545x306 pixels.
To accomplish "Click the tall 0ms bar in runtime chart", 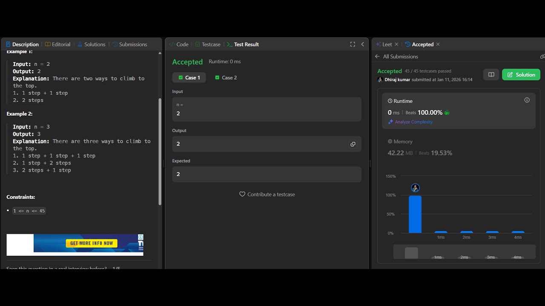I will pyautogui.click(x=415, y=214).
